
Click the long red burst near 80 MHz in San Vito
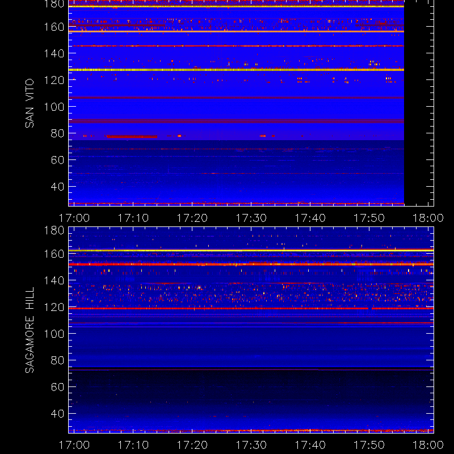point(132,136)
